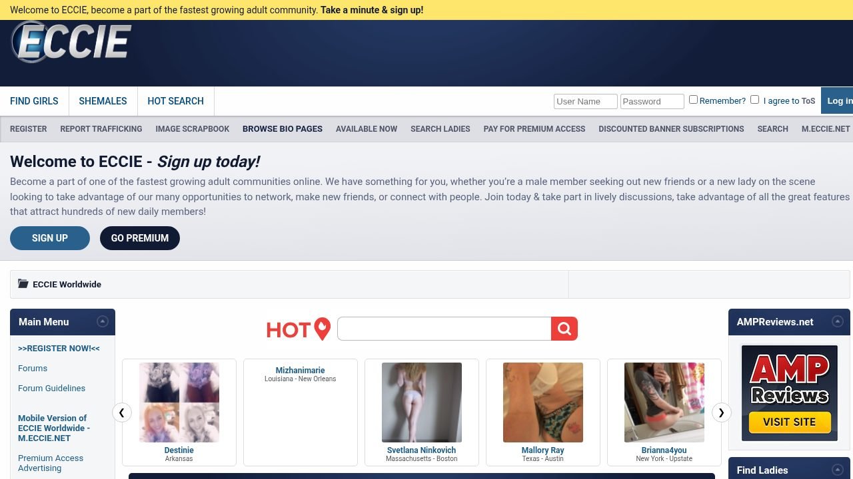Image resolution: width=853 pixels, height=479 pixels.
Task: Focus the User Name field
Action: coord(586,101)
